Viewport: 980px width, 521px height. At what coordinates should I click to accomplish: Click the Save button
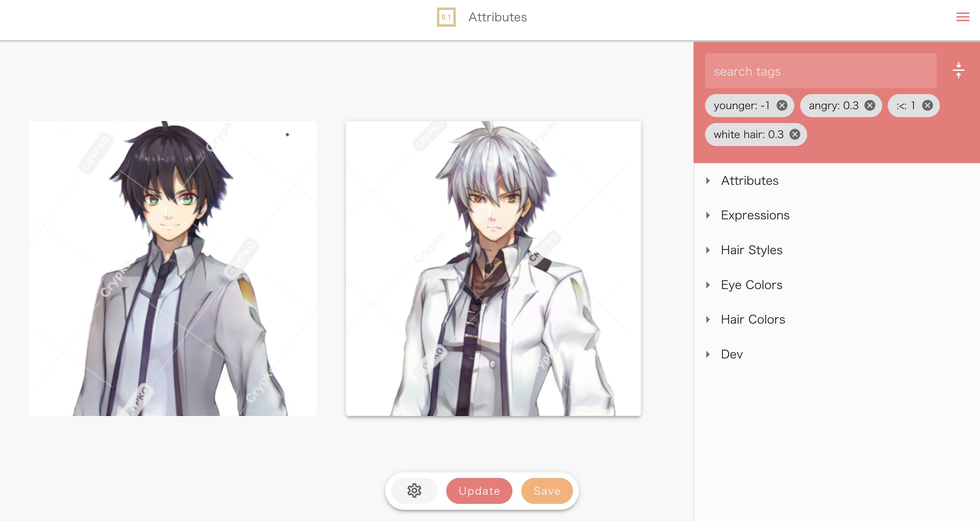(547, 491)
